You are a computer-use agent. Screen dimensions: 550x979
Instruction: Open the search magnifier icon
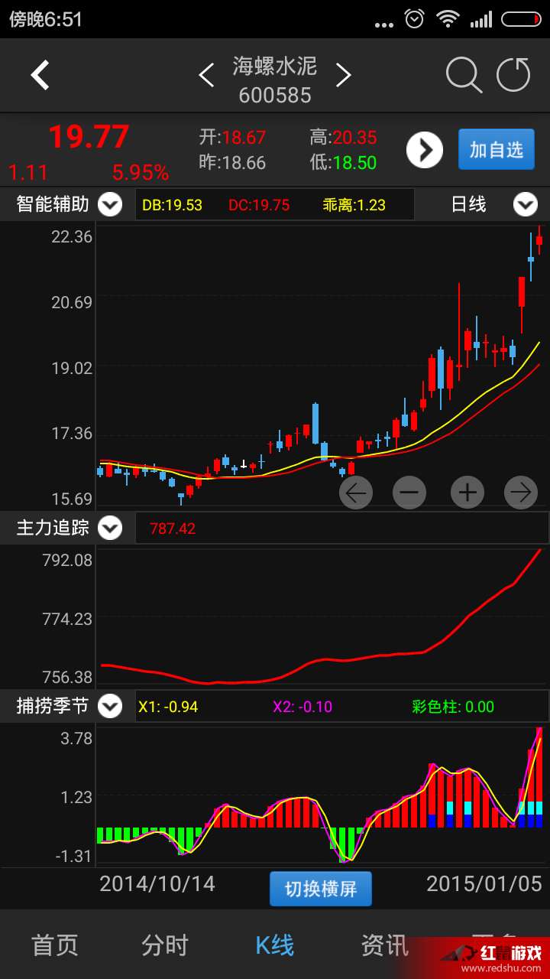(464, 75)
